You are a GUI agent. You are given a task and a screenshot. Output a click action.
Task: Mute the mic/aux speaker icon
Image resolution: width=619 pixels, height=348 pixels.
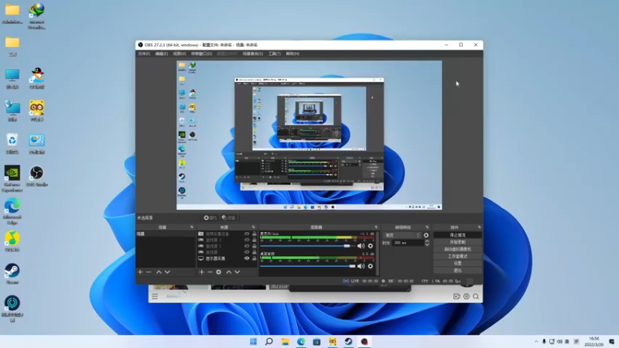click(x=361, y=246)
